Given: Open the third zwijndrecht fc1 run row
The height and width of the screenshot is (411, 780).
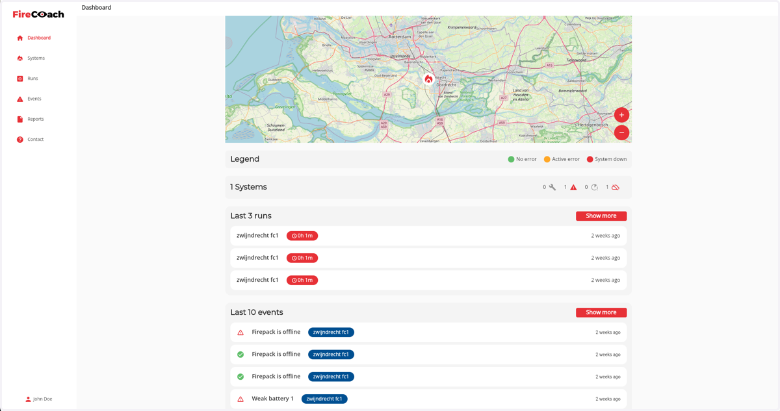Looking at the screenshot, I should click(x=428, y=280).
